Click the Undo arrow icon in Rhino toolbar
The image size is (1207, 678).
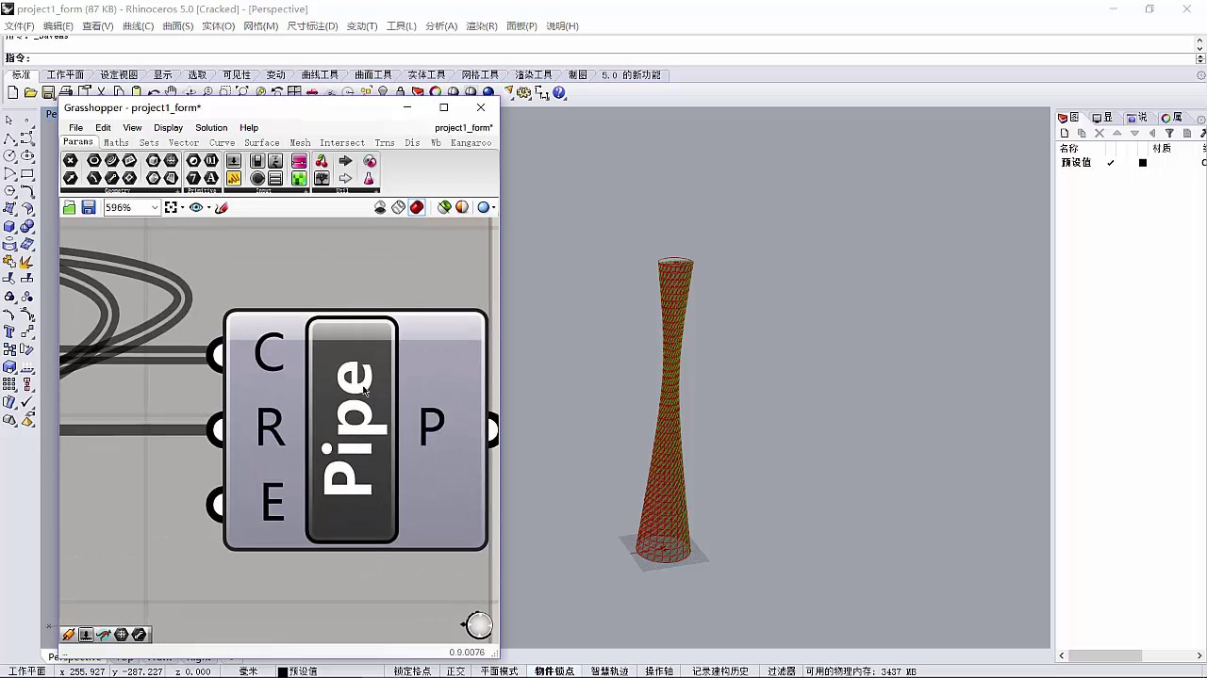[x=154, y=92]
